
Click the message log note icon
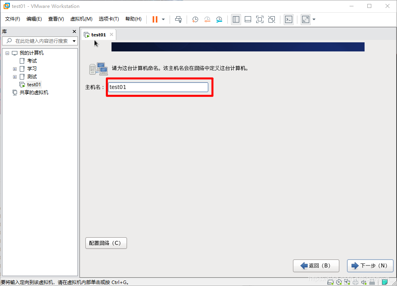385,282
